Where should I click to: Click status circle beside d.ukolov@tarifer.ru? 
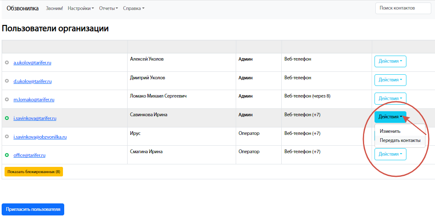coord(7,81)
